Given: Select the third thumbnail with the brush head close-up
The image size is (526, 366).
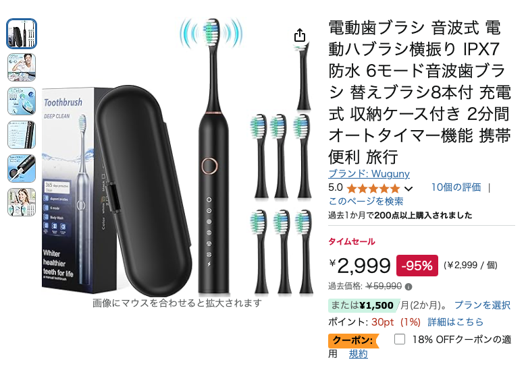Looking at the screenshot, I should (22, 101).
